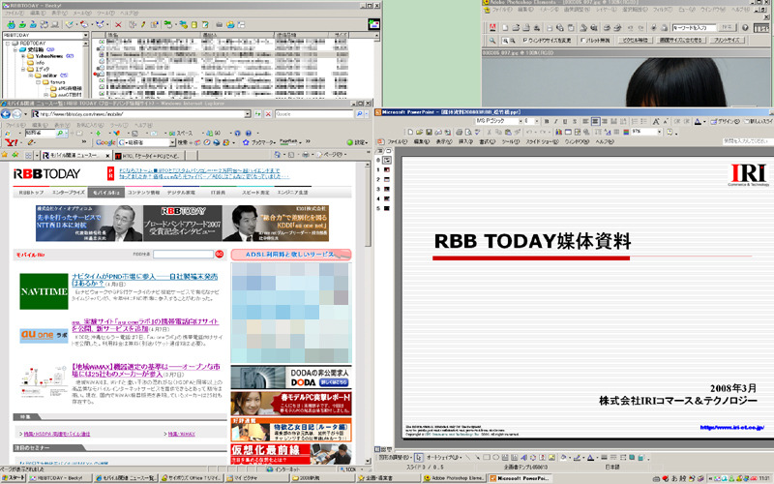
Task: Click red search go button on RBB page
Action: point(220,254)
